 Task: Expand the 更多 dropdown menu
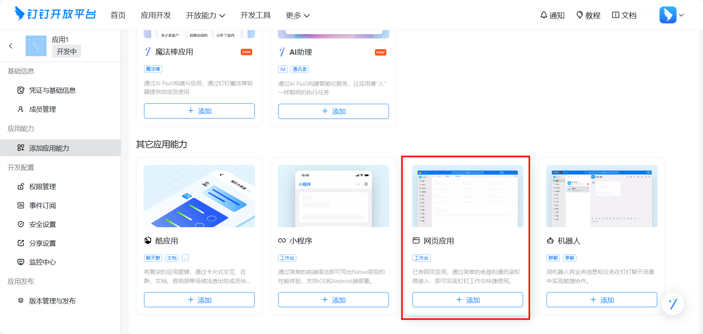coord(298,15)
